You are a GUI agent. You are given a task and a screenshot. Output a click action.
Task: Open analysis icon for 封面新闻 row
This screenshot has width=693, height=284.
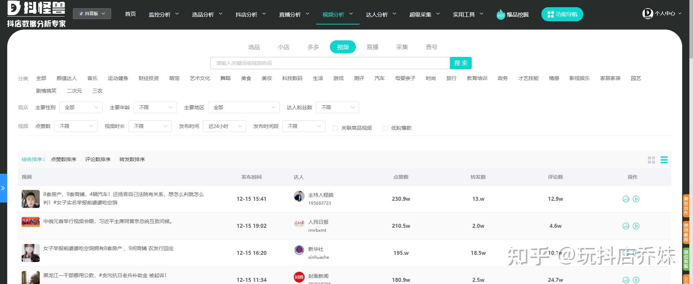626,280
